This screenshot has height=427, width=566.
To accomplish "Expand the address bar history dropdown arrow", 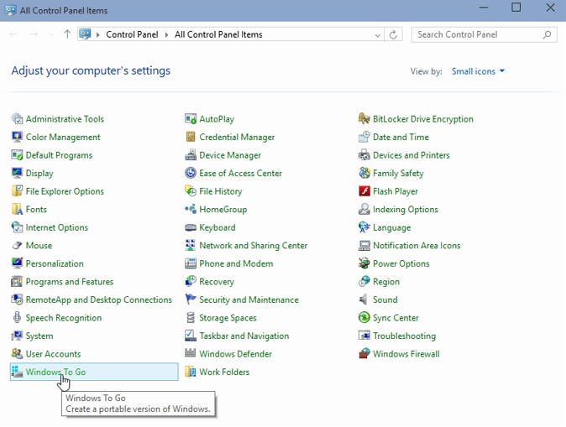I will pyautogui.click(x=377, y=35).
